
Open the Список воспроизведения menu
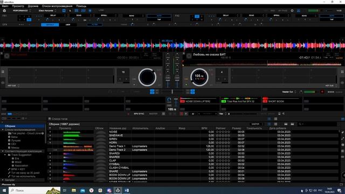point(57,6)
